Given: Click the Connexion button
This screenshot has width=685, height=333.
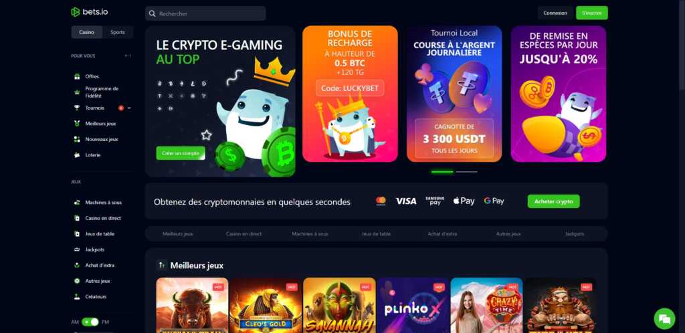Looking at the screenshot, I should click(x=555, y=13).
